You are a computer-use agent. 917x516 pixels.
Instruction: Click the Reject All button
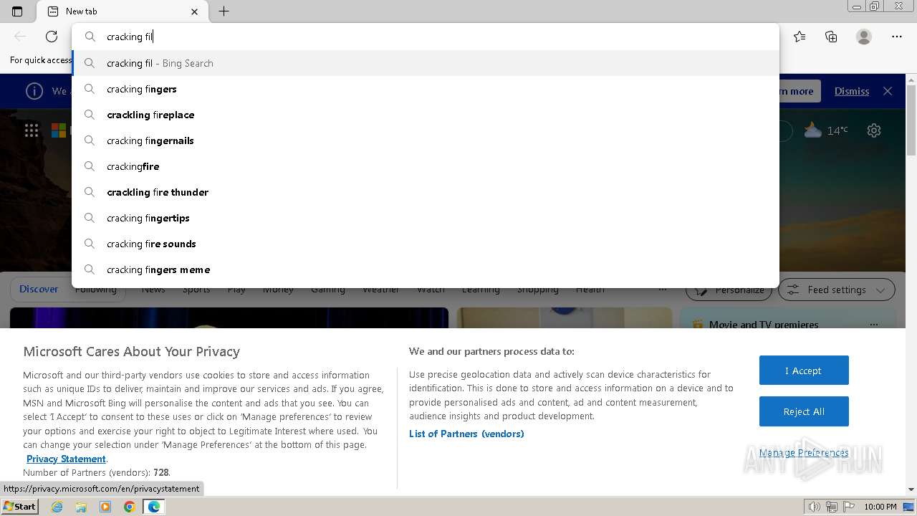(x=804, y=411)
